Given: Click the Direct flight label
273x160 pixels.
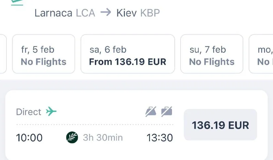Looking at the screenshot, I should click(29, 112).
